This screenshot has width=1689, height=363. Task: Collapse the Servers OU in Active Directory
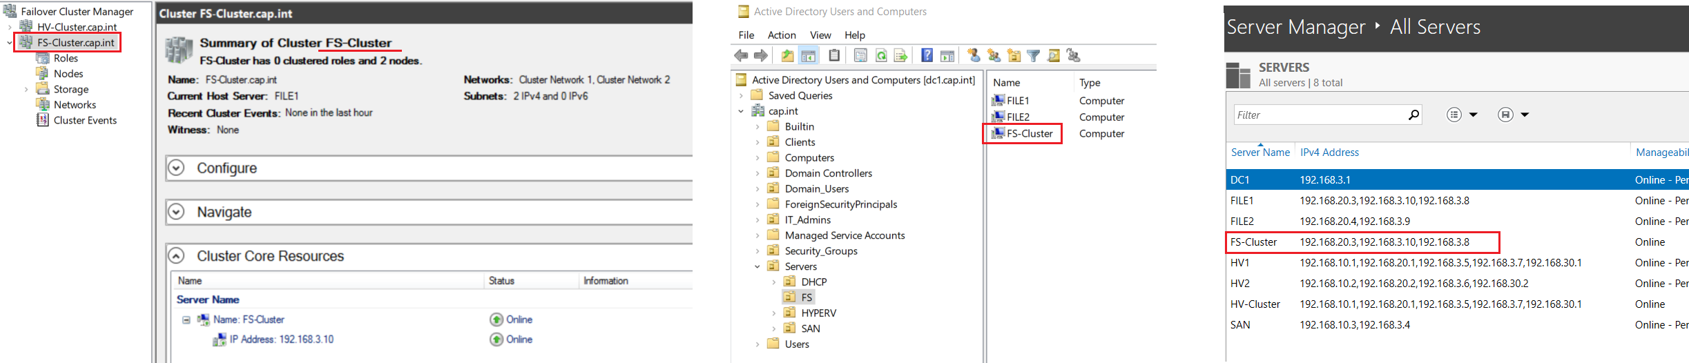757,266
